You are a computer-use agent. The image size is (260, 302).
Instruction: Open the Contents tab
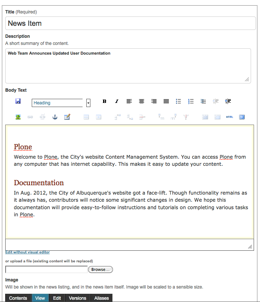click(18, 298)
